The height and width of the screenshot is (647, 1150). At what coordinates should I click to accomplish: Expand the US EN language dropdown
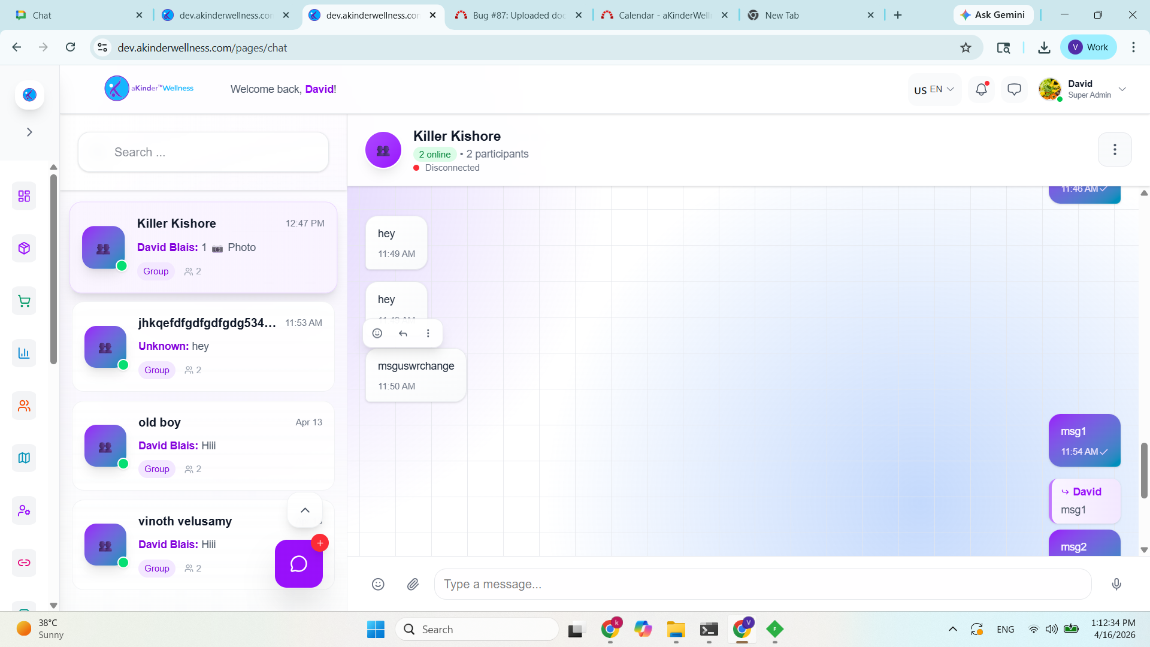pyautogui.click(x=934, y=90)
